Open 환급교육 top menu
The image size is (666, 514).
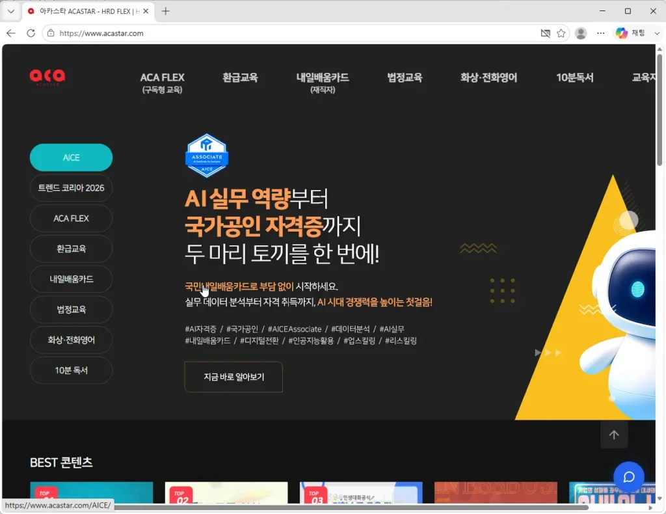tap(241, 77)
